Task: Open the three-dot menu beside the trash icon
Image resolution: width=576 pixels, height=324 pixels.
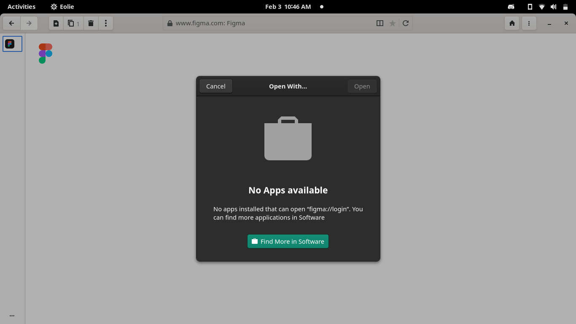Action: point(106,23)
